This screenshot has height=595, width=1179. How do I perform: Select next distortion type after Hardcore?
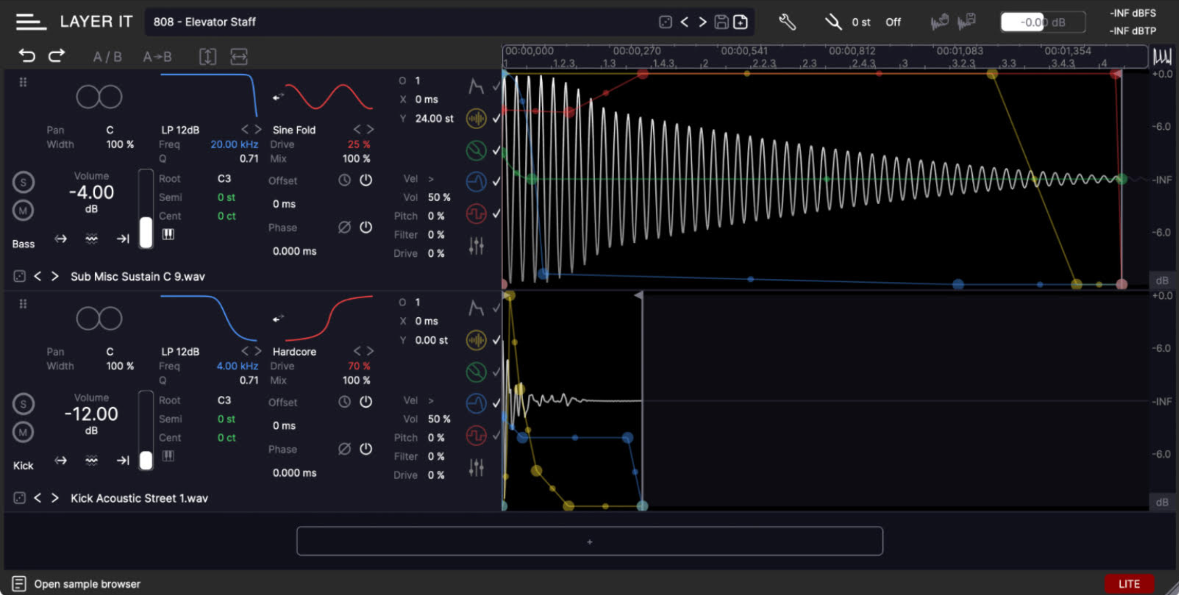click(370, 351)
